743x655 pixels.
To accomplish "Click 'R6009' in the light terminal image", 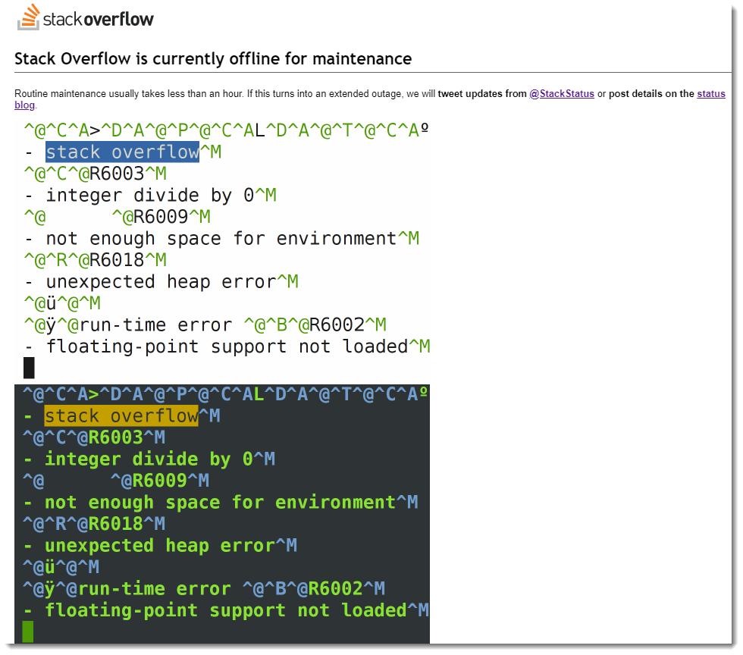I will pos(161,217).
